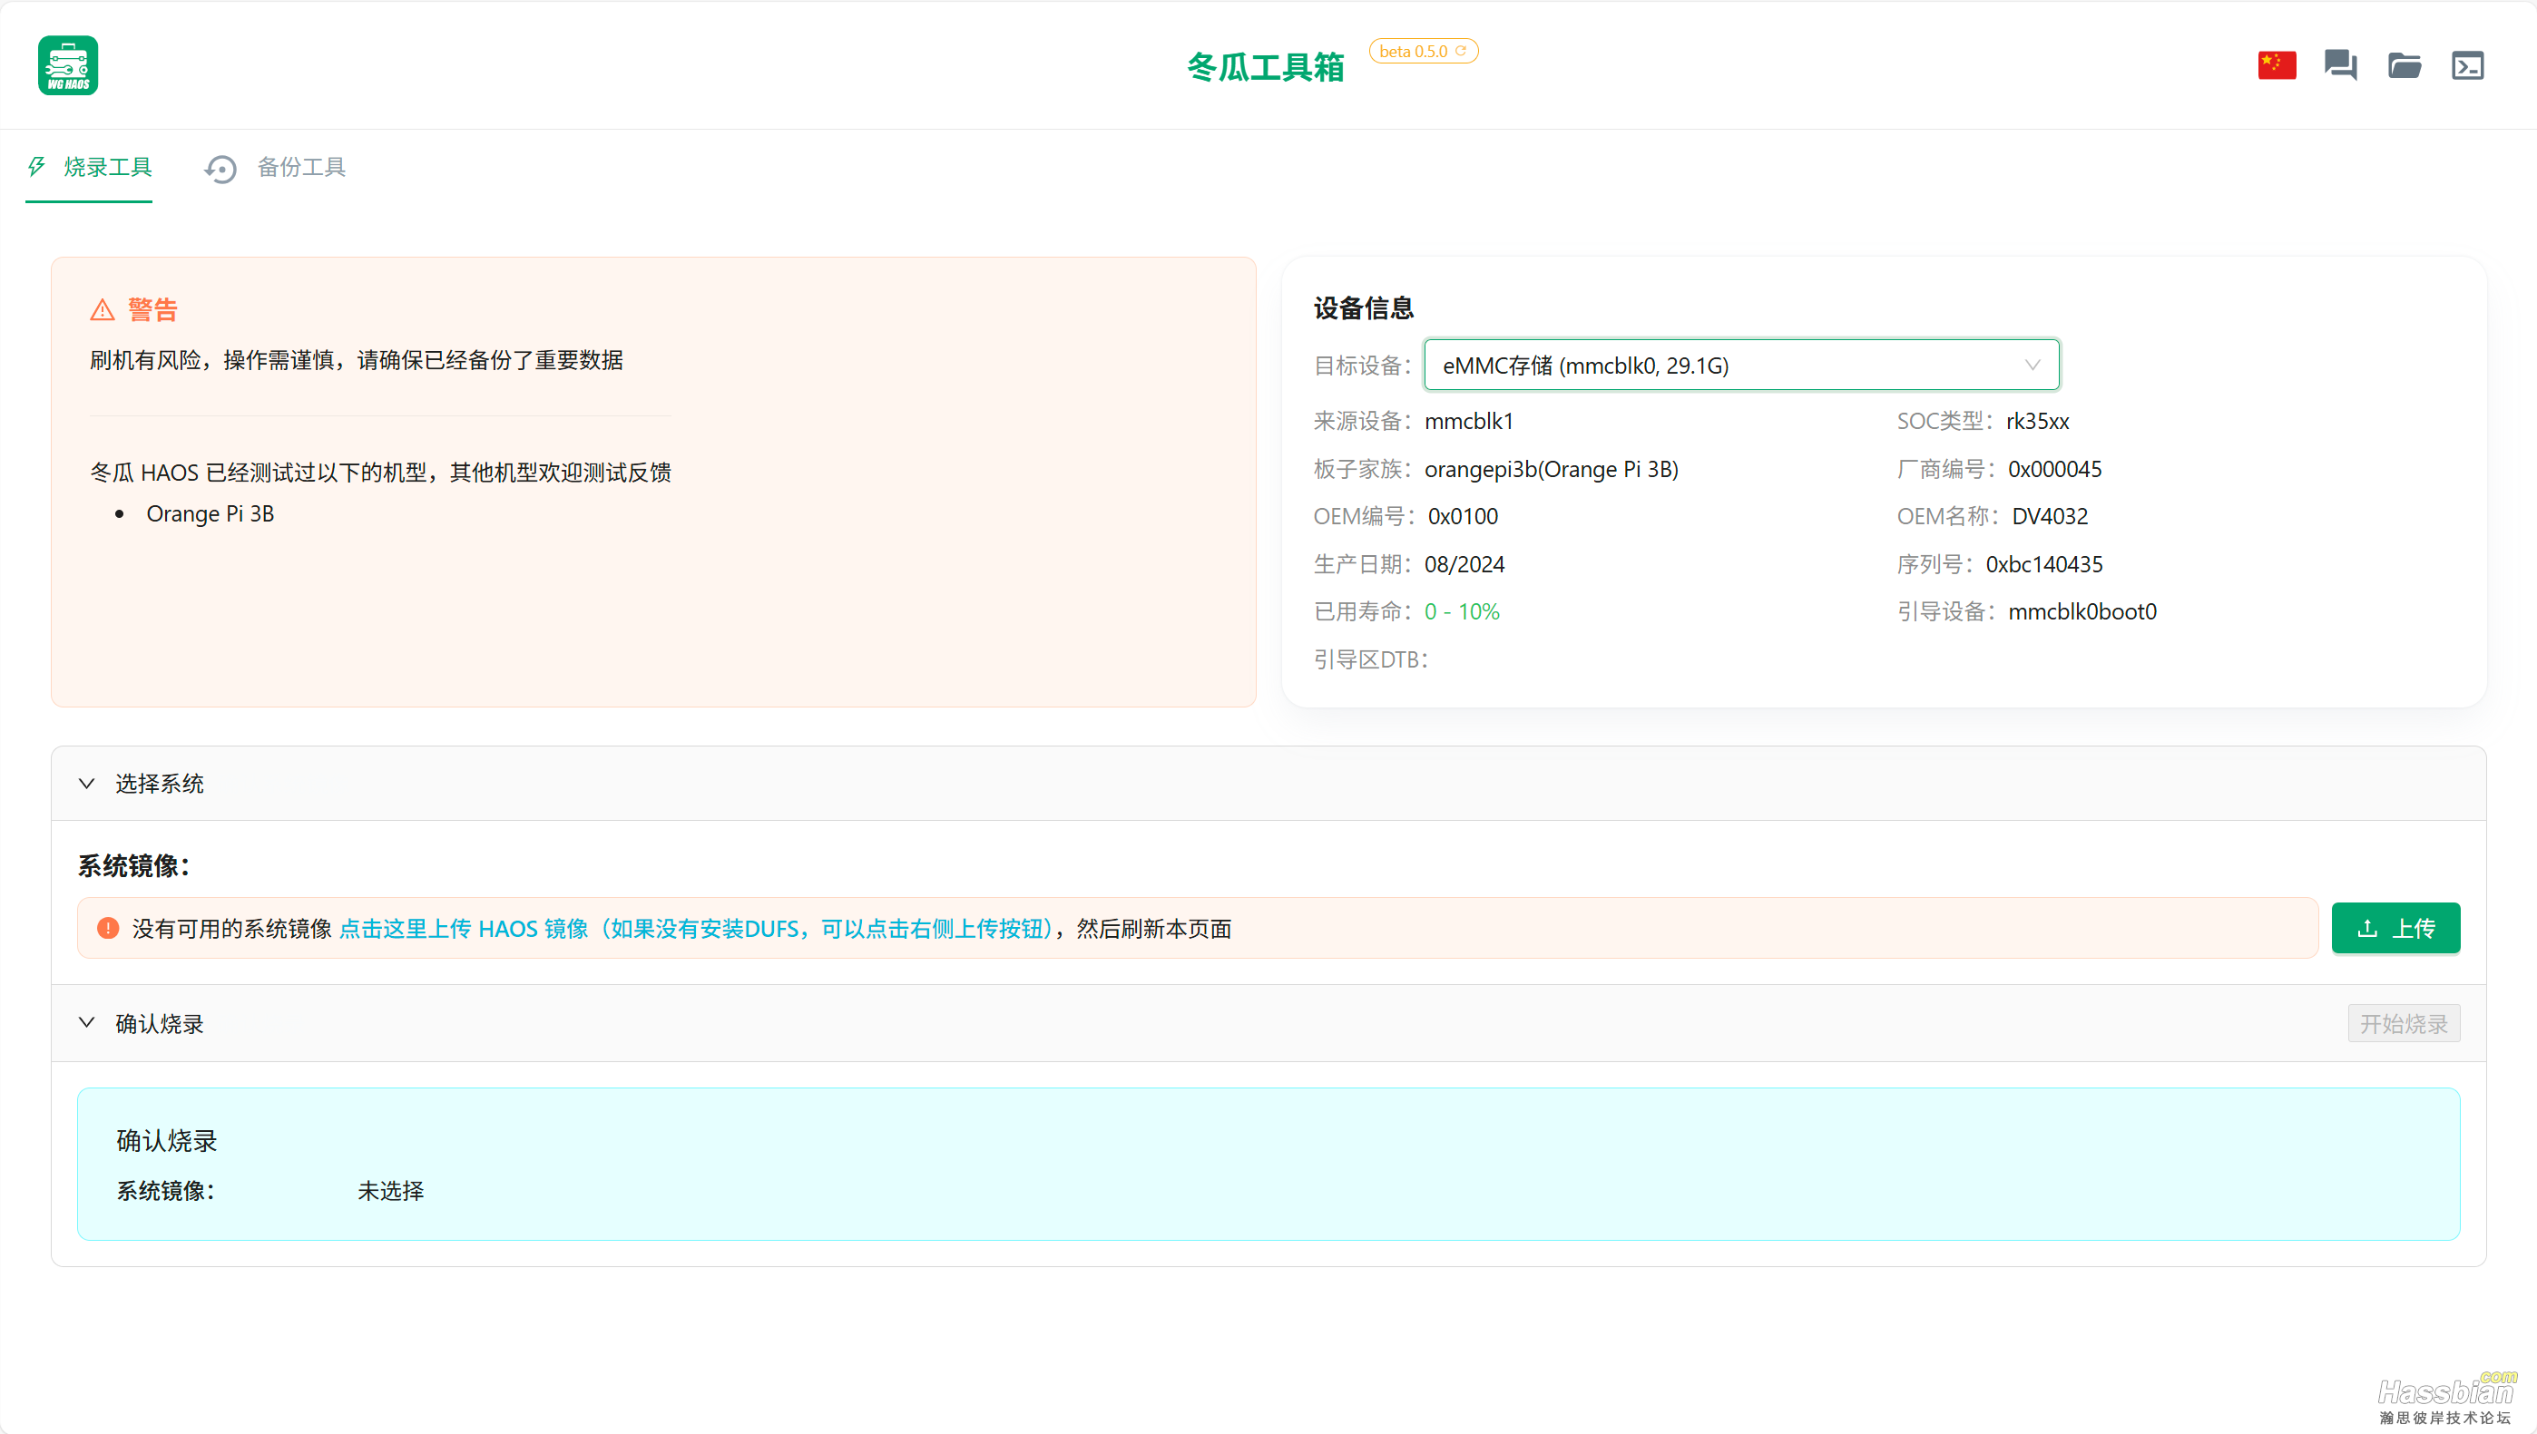Click the 设备信息 heading
Screen dimensions: 2537x1434
1364,308
